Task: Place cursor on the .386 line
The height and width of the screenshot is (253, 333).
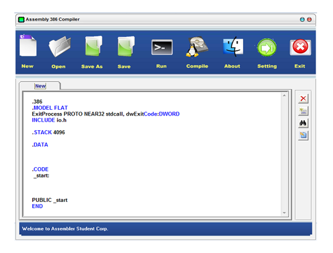Action: point(37,101)
